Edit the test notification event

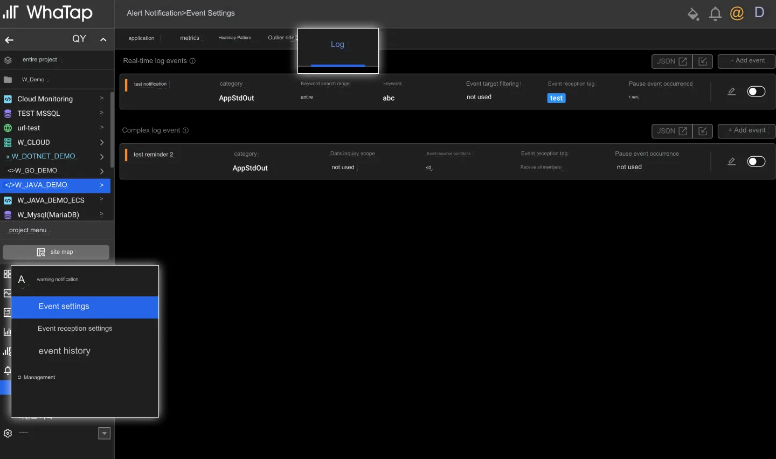(731, 92)
